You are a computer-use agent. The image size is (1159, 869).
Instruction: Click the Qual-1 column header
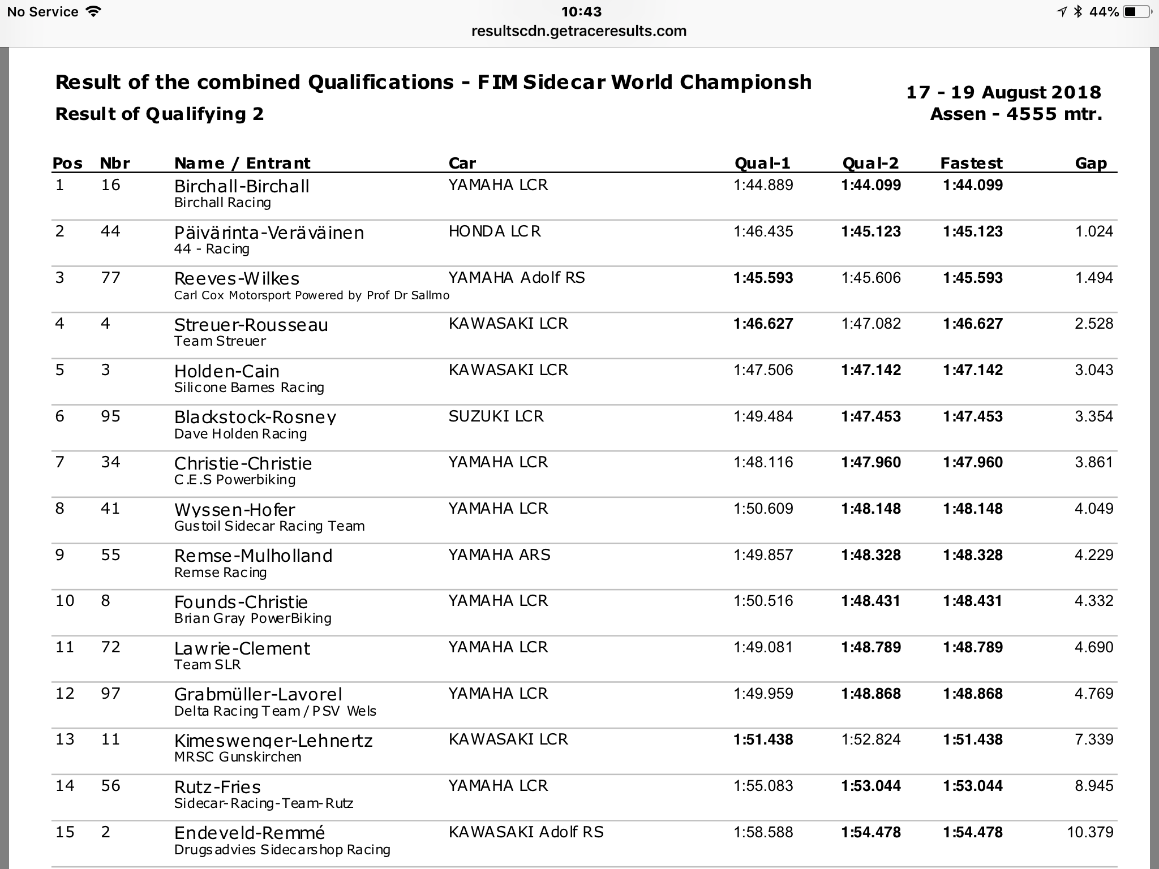[x=762, y=163]
